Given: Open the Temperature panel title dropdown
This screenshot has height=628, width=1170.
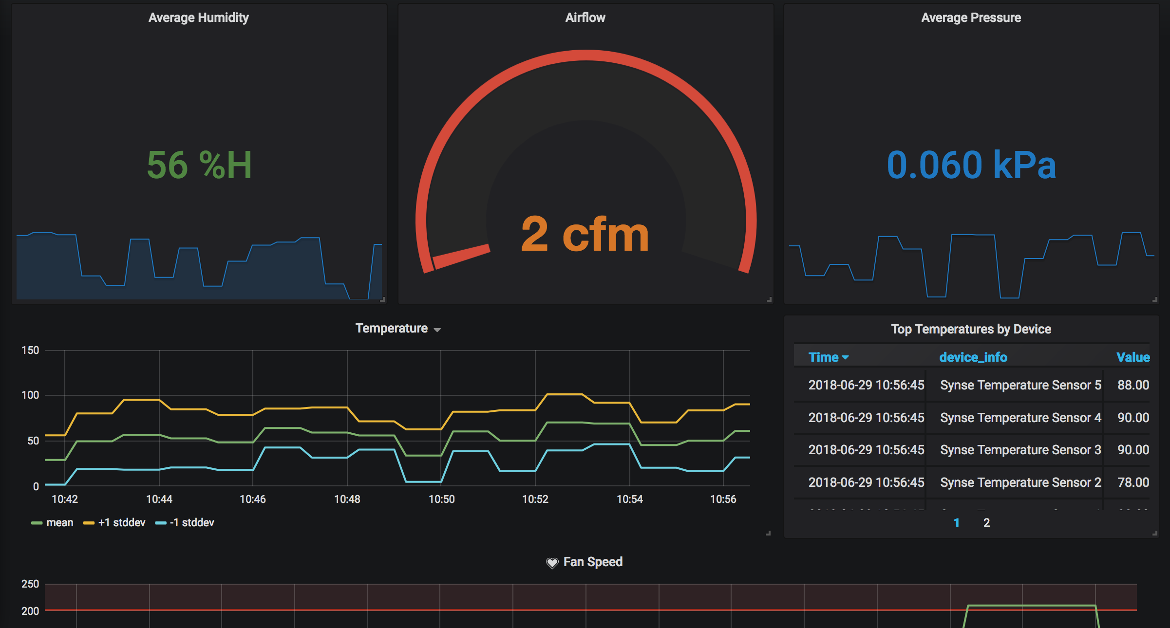Looking at the screenshot, I should [437, 330].
